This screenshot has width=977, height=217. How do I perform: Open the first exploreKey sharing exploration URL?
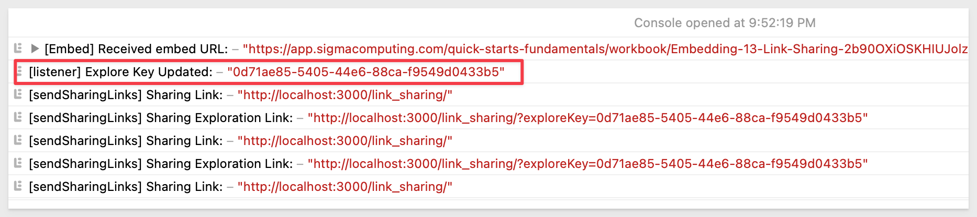click(x=587, y=118)
